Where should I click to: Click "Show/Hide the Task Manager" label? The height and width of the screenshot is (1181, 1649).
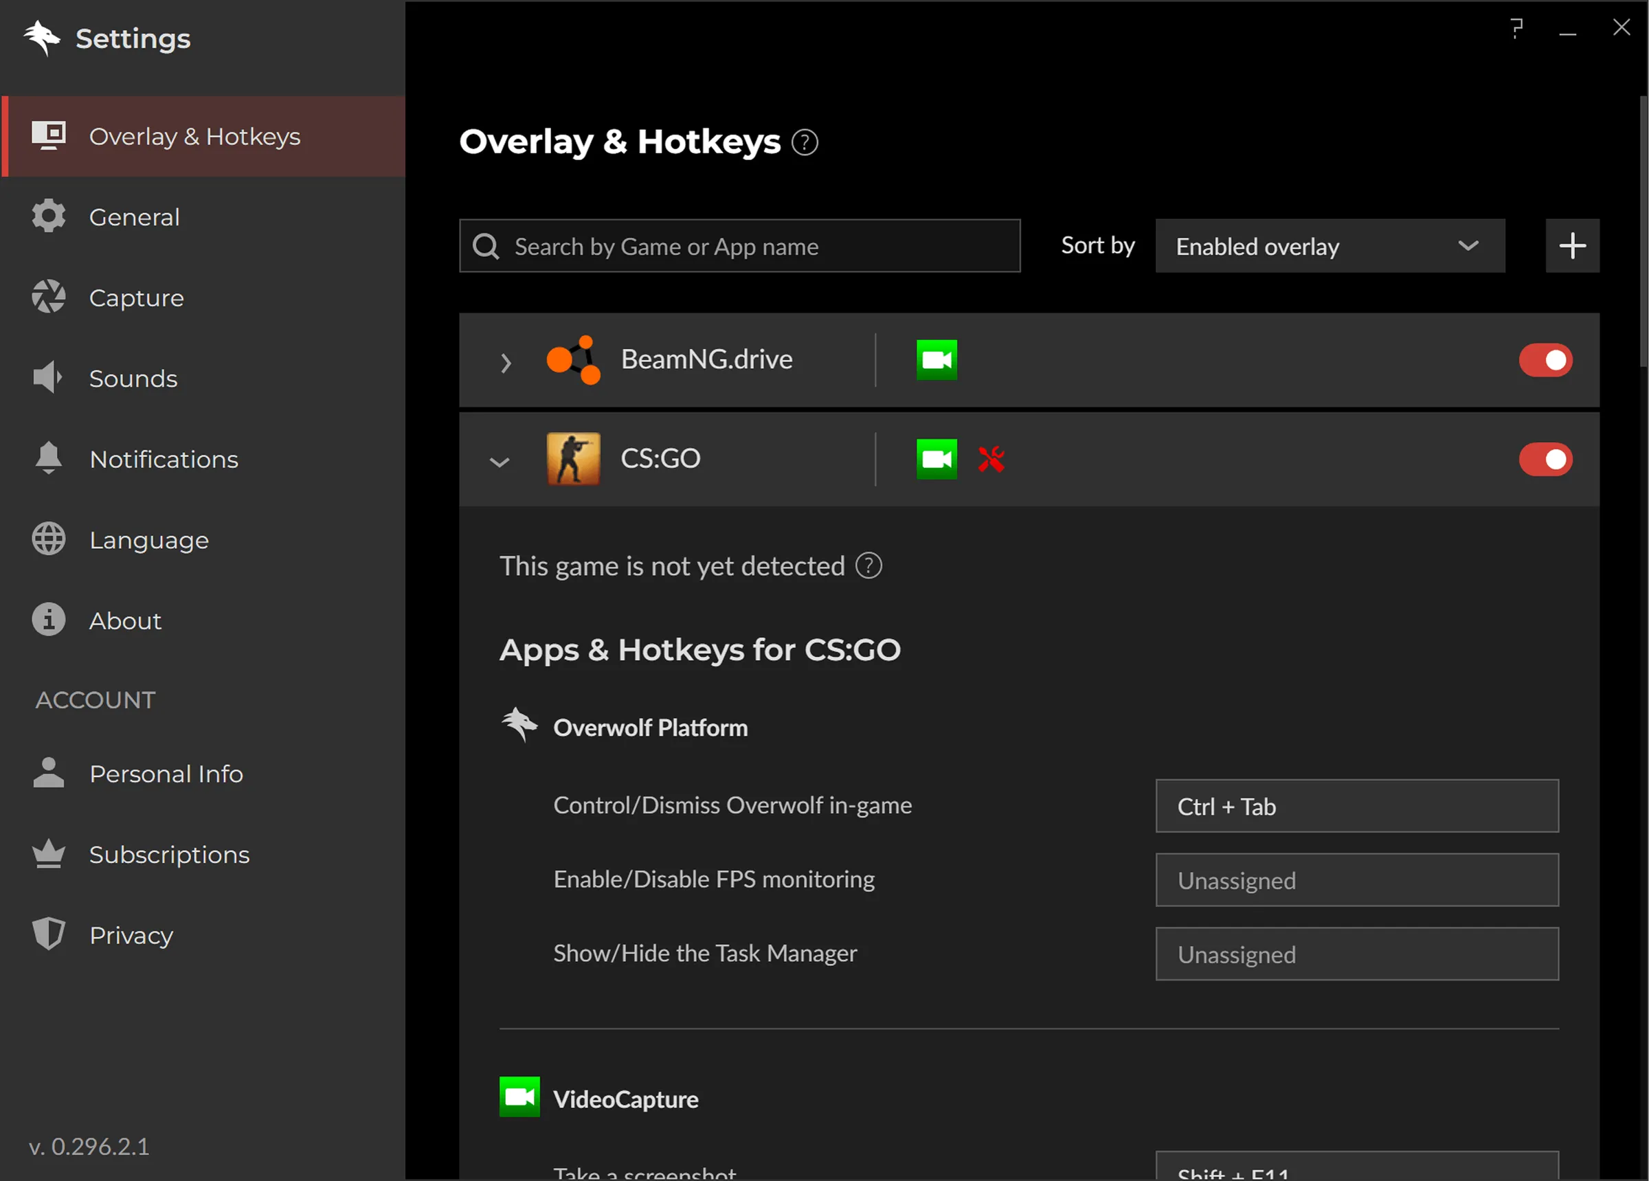tap(705, 954)
